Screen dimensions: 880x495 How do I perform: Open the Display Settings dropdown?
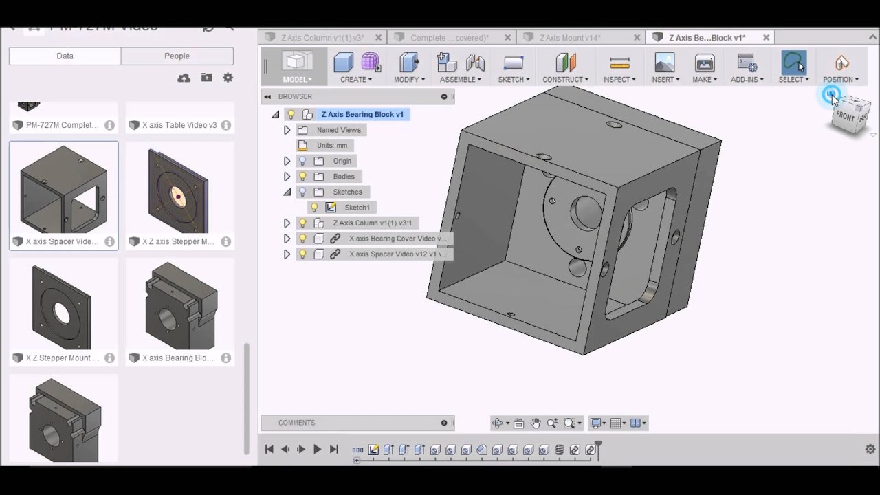point(598,423)
